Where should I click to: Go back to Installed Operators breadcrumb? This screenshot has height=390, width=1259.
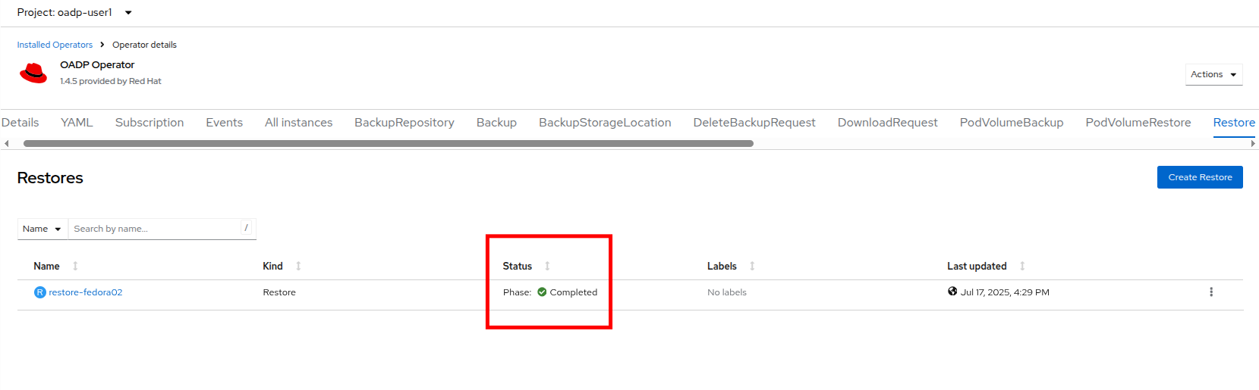tap(55, 45)
